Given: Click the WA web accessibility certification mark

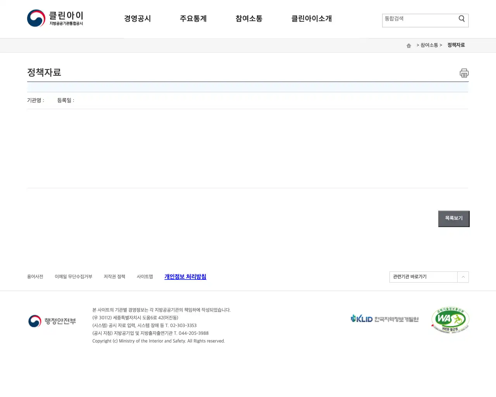Looking at the screenshot, I should point(449,320).
